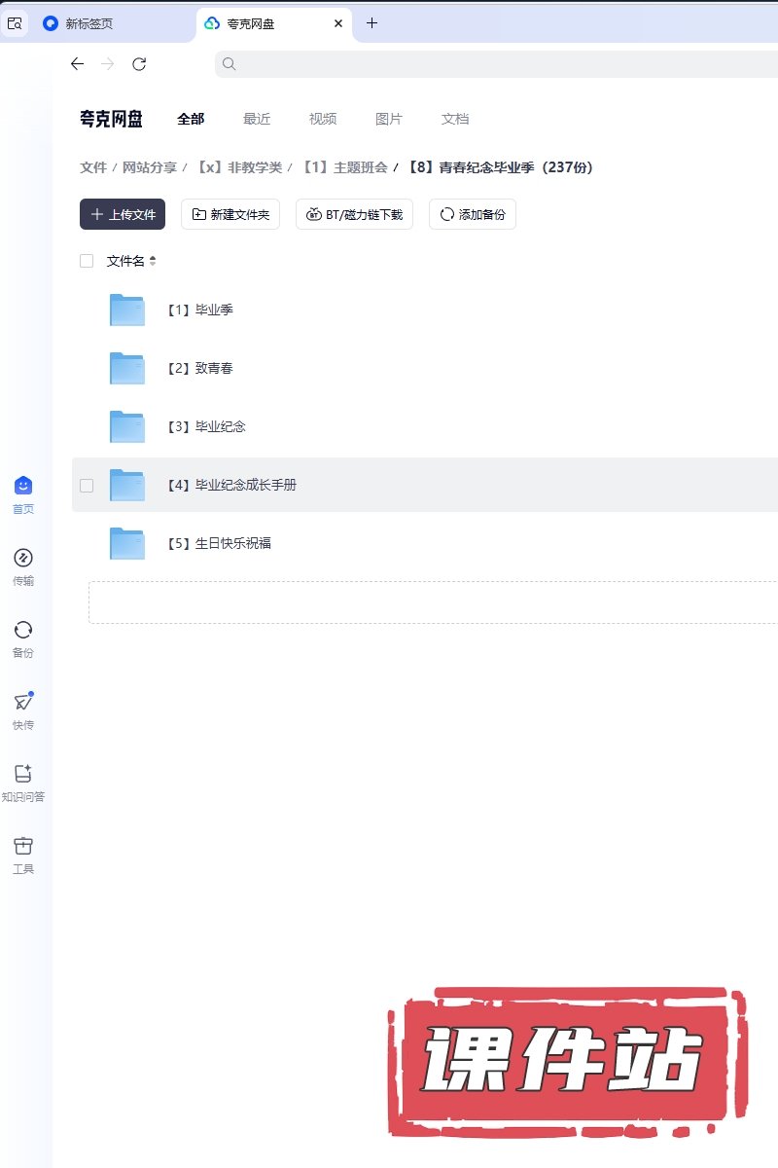778x1168 pixels.
Task: Click the browser reload icon
Action: tap(139, 64)
